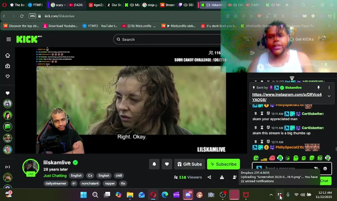Select the dailystreamer tag
Viewport: 337px width, 201px height.
click(56, 183)
